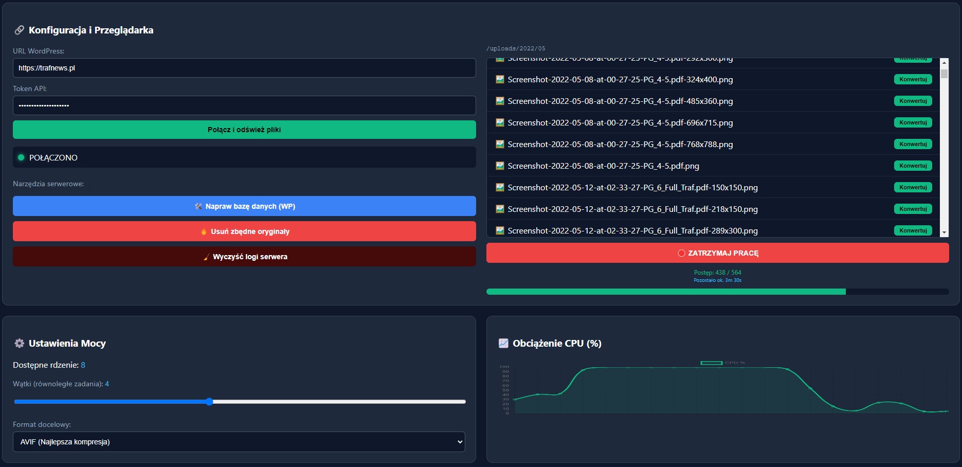Click the chart icon beside Obciążenie CPU

pyautogui.click(x=503, y=344)
